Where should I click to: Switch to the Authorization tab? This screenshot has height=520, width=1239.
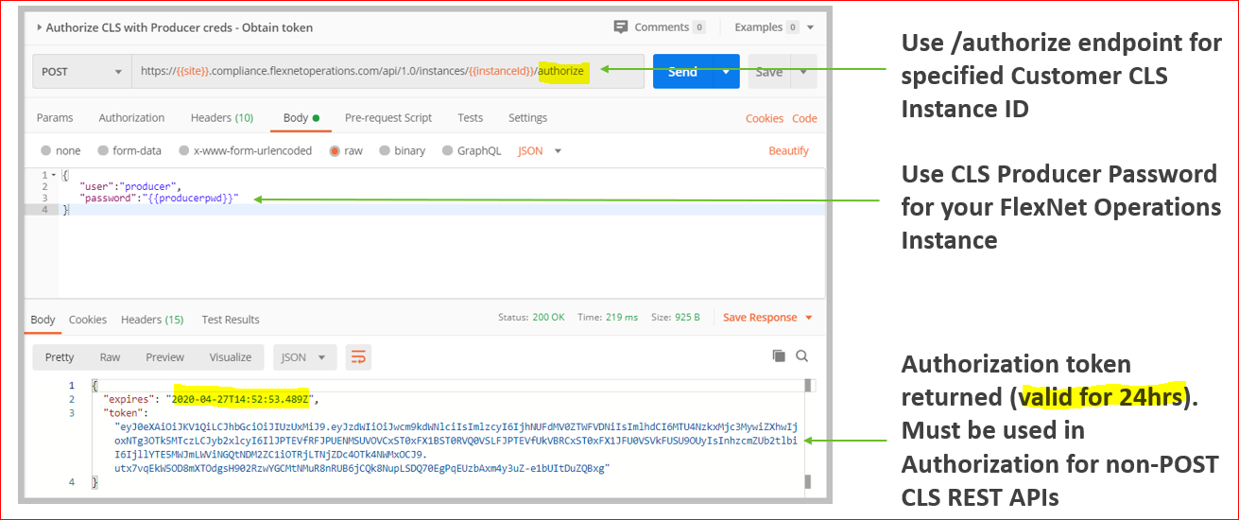[131, 118]
